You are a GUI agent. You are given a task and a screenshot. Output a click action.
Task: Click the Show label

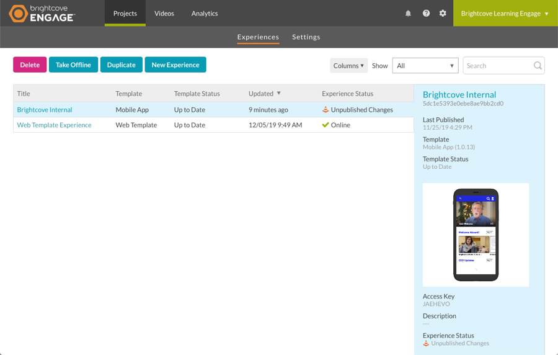coord(379,66)
